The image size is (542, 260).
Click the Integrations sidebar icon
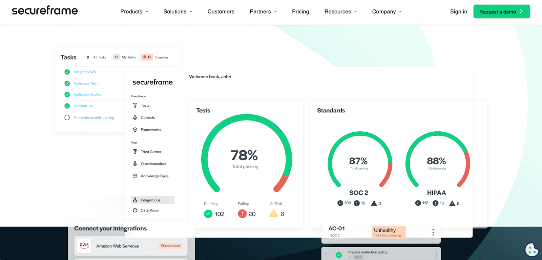coord(135,200)
